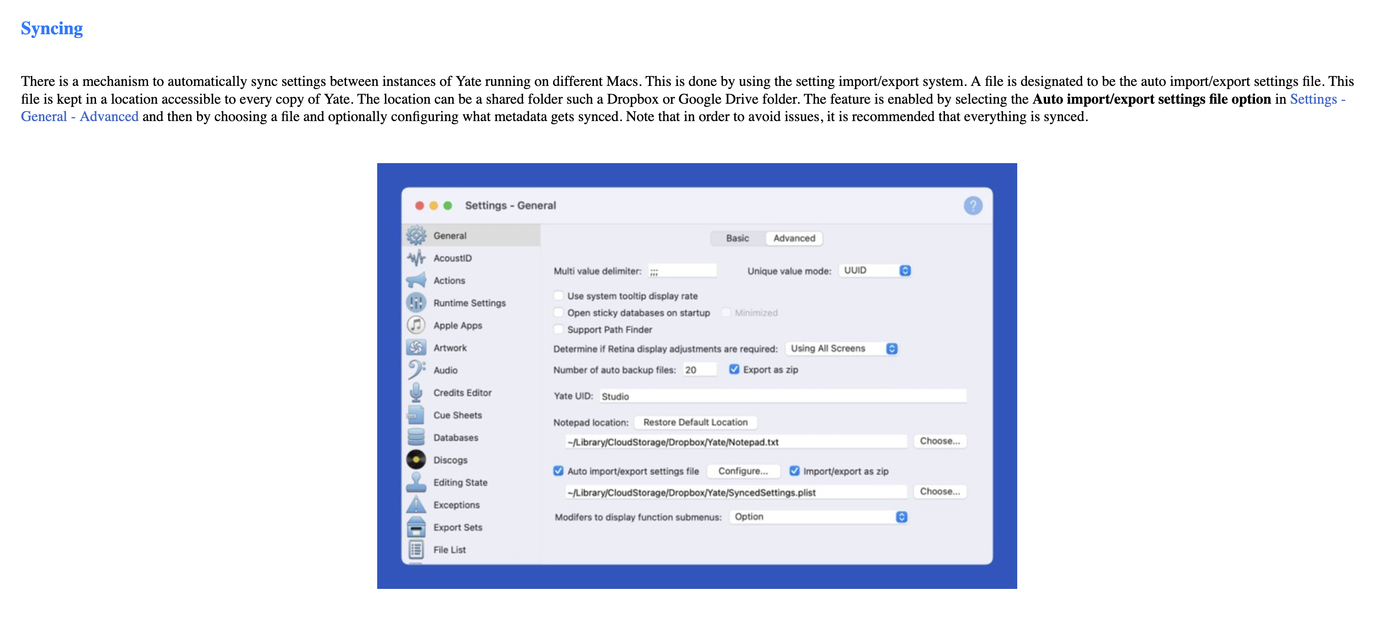Click the Configure... button

tap(742, 471)
